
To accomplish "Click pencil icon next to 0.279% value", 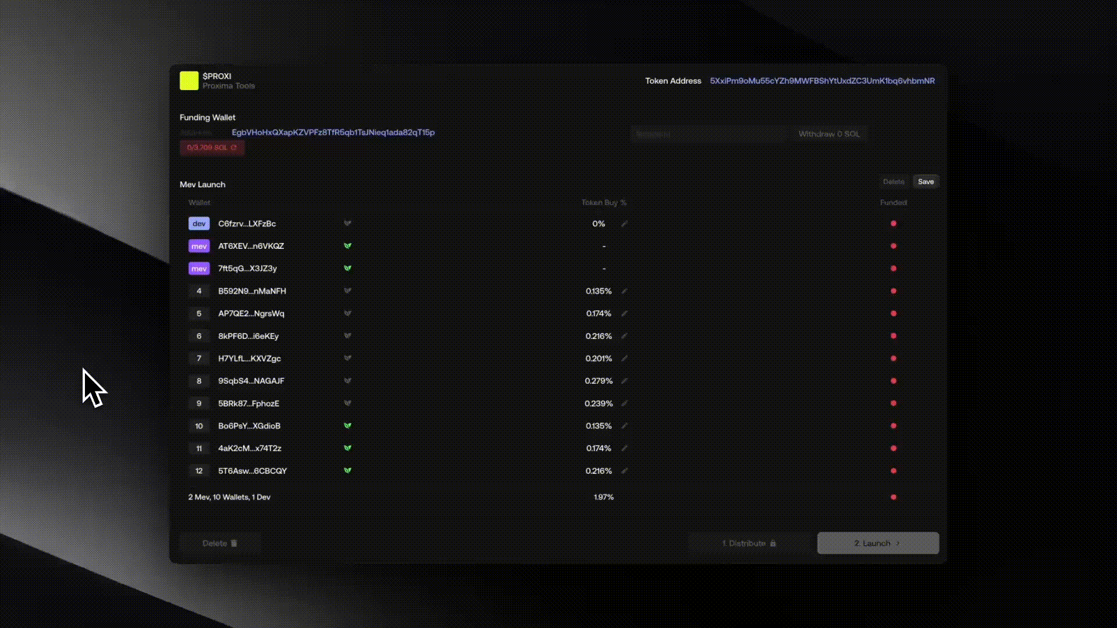I will [x=624, y=381].
